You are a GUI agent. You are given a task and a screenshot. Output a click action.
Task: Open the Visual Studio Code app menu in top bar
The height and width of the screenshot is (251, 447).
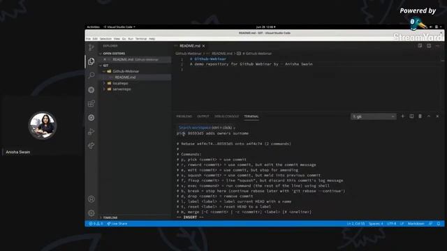[x=119, y=27]
